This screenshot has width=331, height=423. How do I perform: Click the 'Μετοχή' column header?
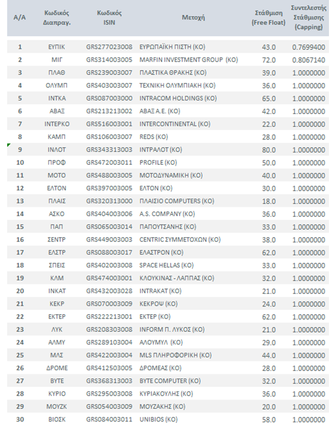[x=193, y=17]
